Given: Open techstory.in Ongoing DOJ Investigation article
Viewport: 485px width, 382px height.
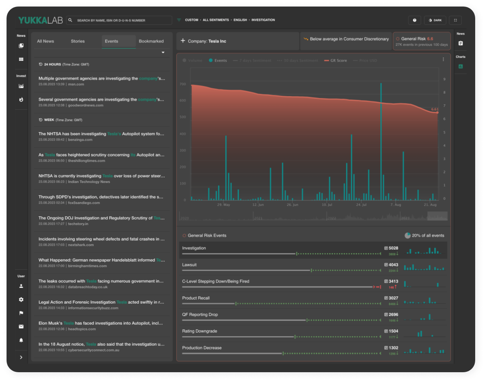Looking at the screenshot, I should 102,220.
